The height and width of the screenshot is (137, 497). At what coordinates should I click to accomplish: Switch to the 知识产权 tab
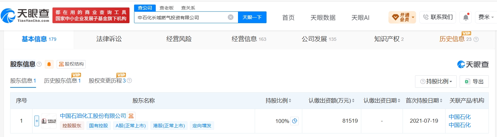pos(389,39)
